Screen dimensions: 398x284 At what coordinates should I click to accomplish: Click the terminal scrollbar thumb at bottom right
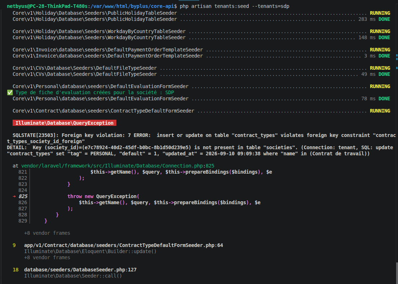coord(397,273)
